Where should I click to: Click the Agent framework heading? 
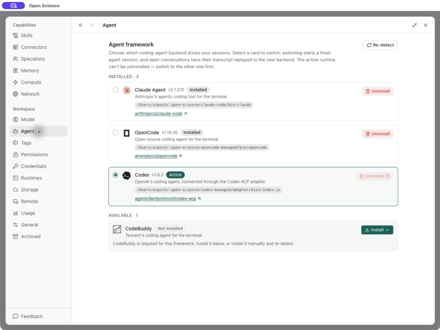coord(131,45)
